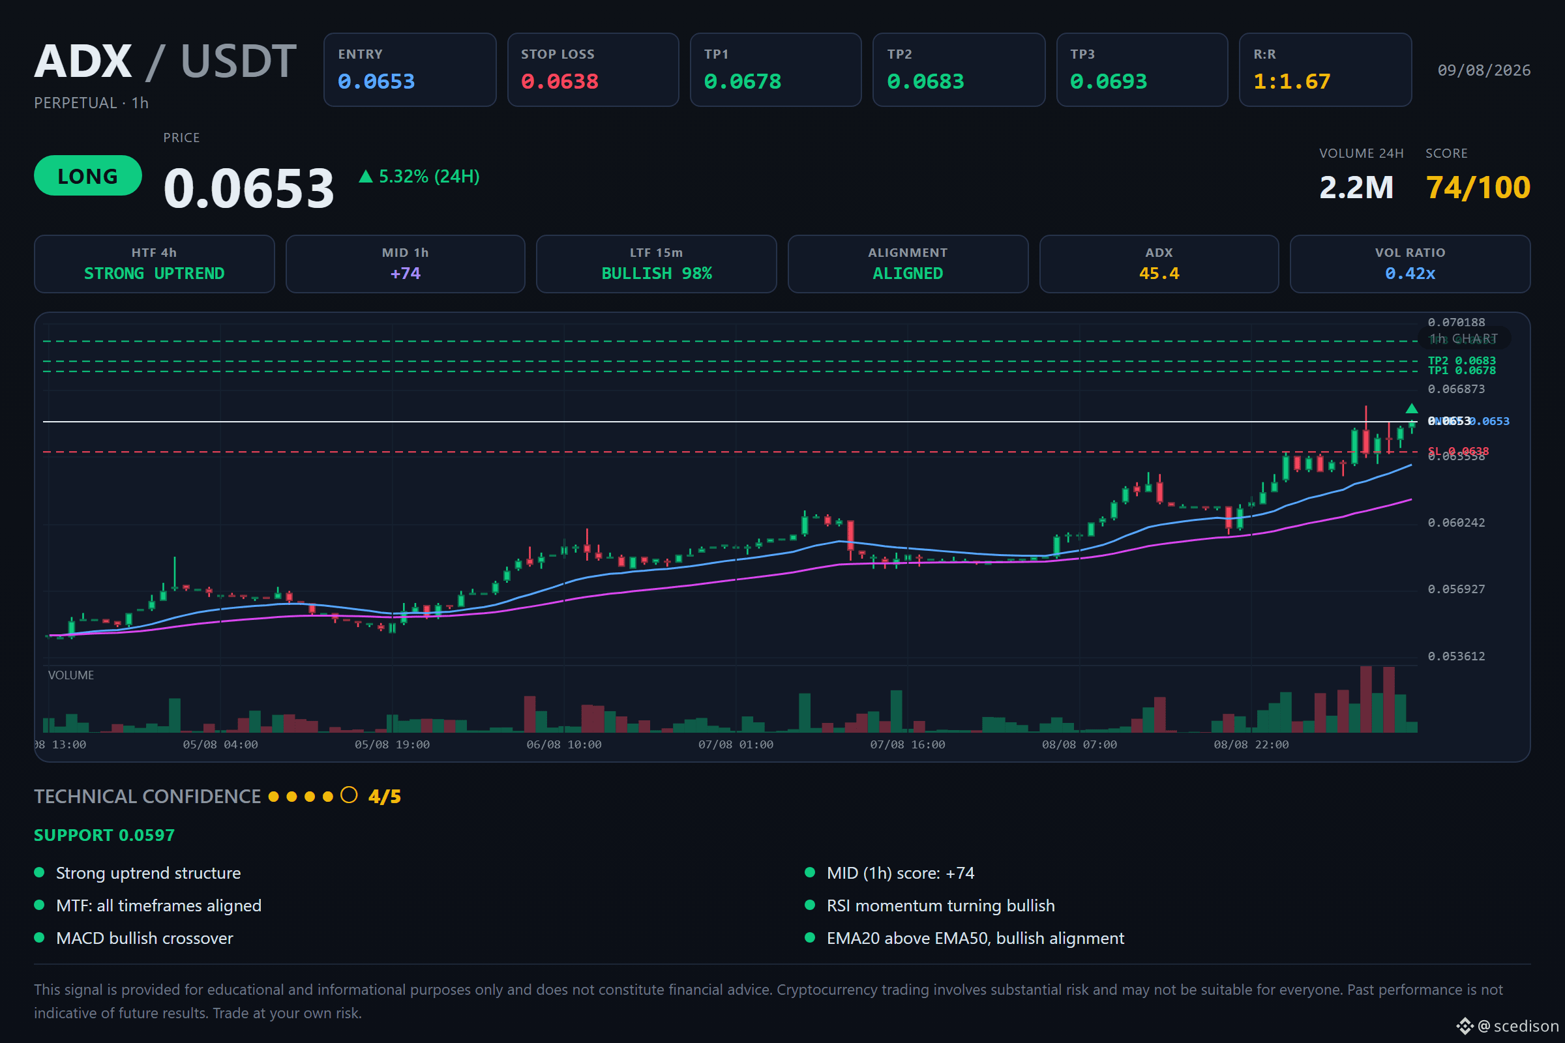This screenshot has width=1565, height=1043.
Task: Click the large price value 0.0653
Action: point(249,189)
